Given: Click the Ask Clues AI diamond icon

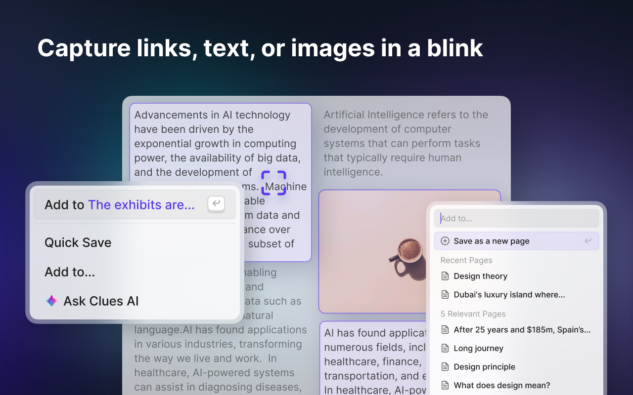Looking at the screenshot, I should pos(51,301).
